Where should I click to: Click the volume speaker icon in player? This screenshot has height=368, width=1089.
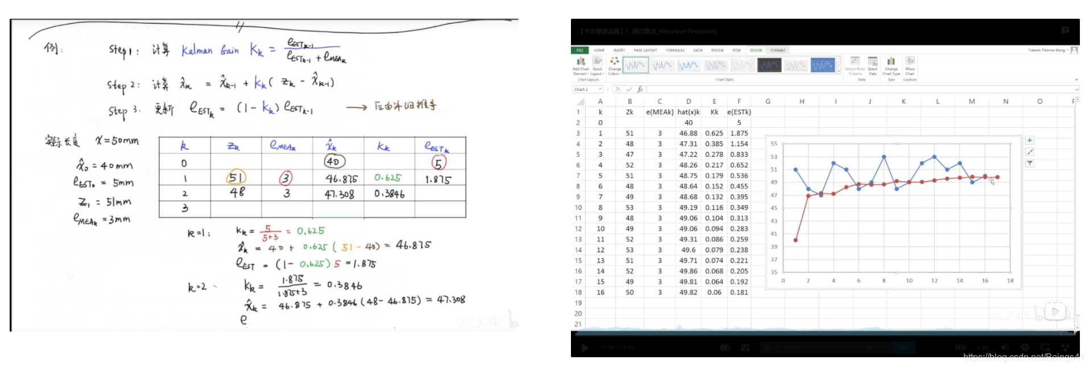(1005, 347)
